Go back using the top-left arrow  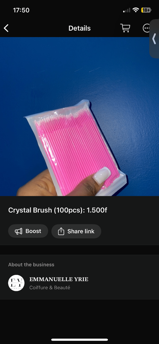coord(6,28)
